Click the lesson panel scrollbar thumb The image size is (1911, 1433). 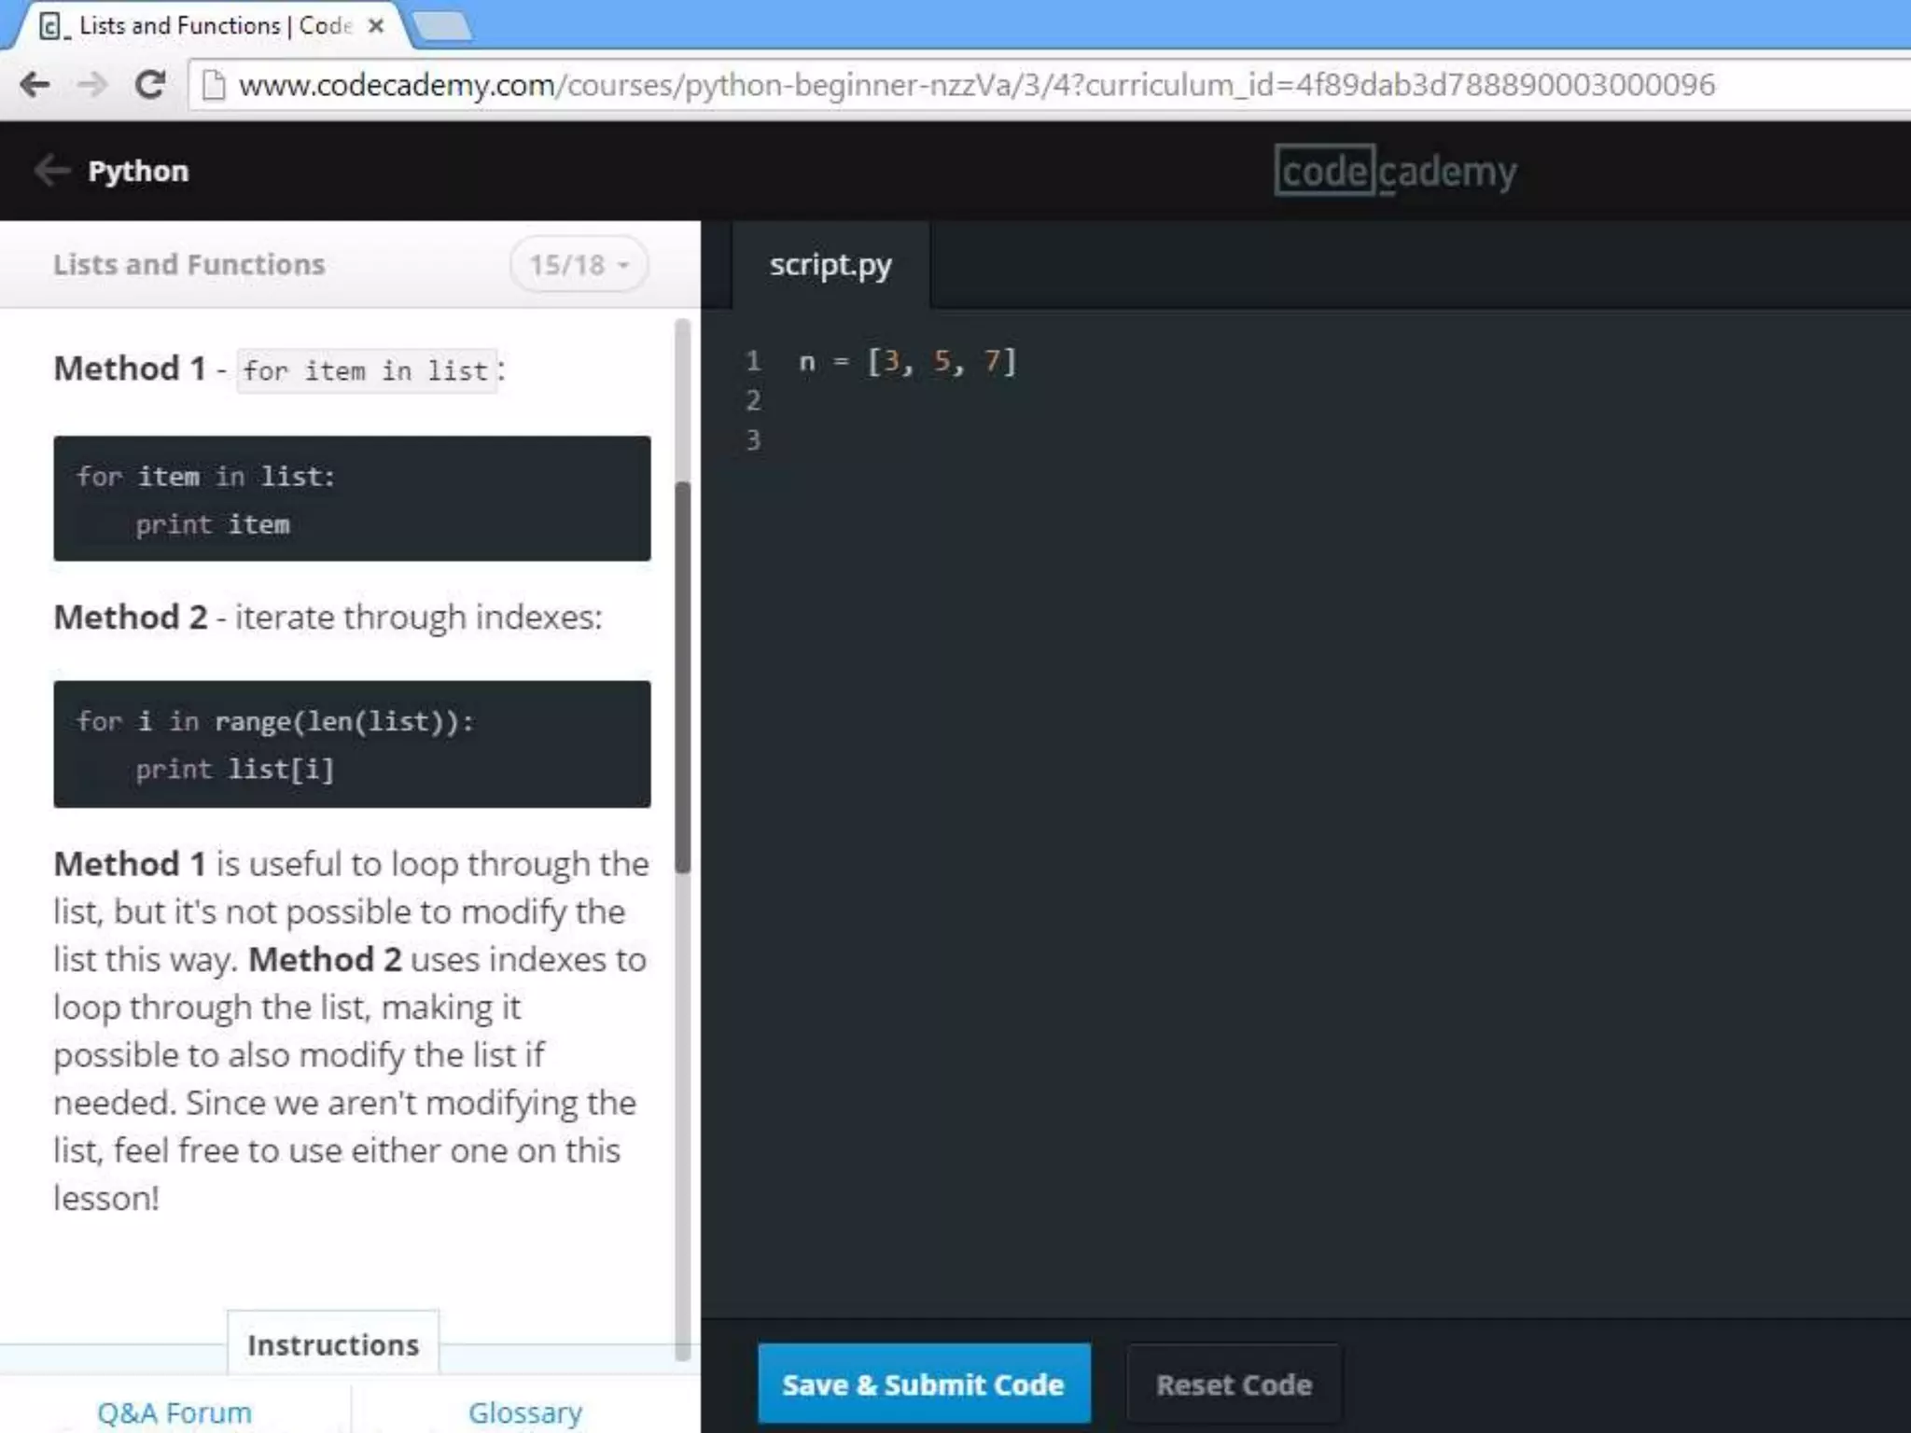pyautogui.click(x=682, y=677)
